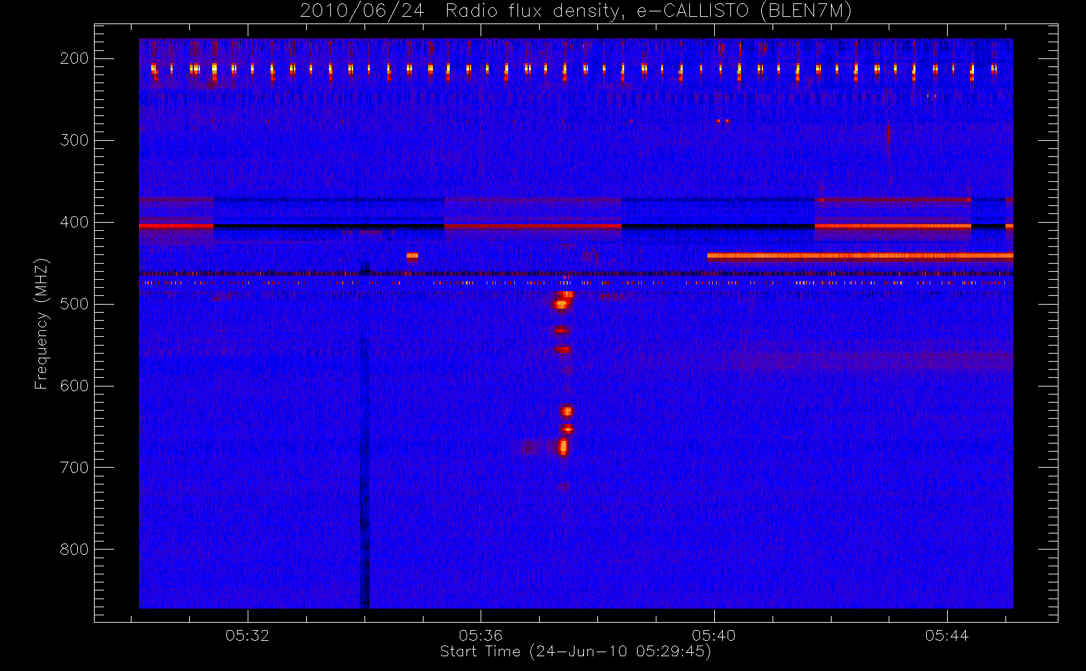This screenshot has height=671, width=1086.
Task: Click the short orange blip near 440 MHz at 05:34
Action: 412,256
